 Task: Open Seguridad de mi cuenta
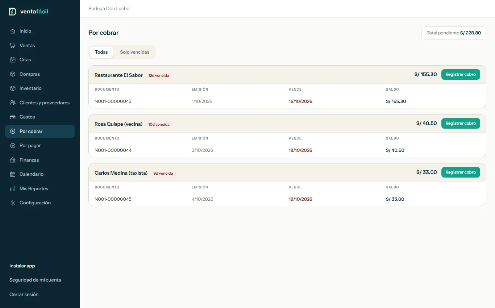coord(35,280)
